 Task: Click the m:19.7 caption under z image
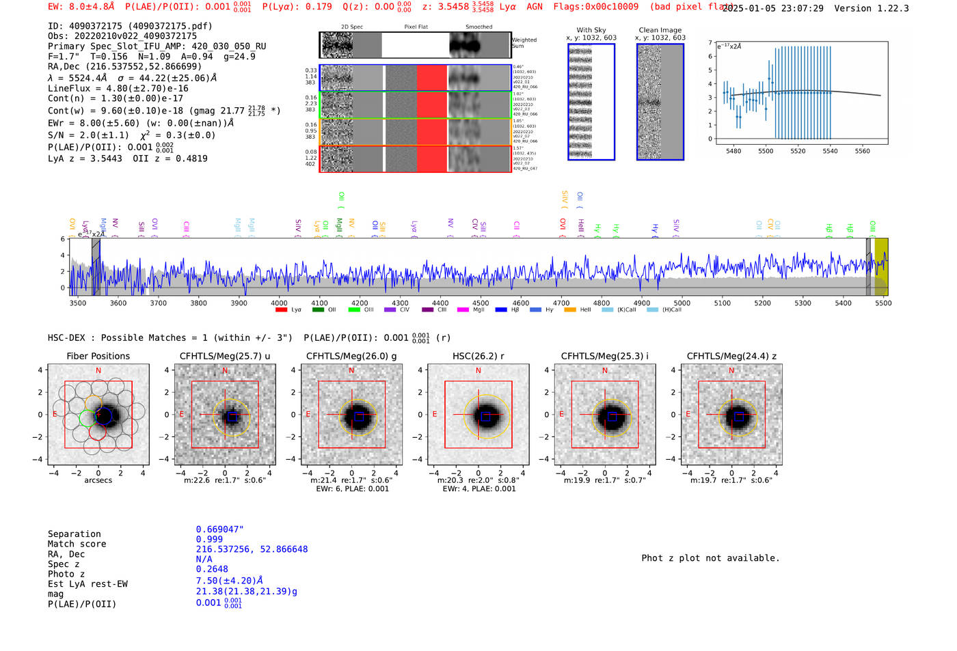731,480
